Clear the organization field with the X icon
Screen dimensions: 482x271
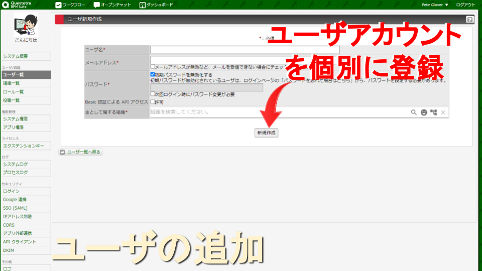[x=443, y=112]
